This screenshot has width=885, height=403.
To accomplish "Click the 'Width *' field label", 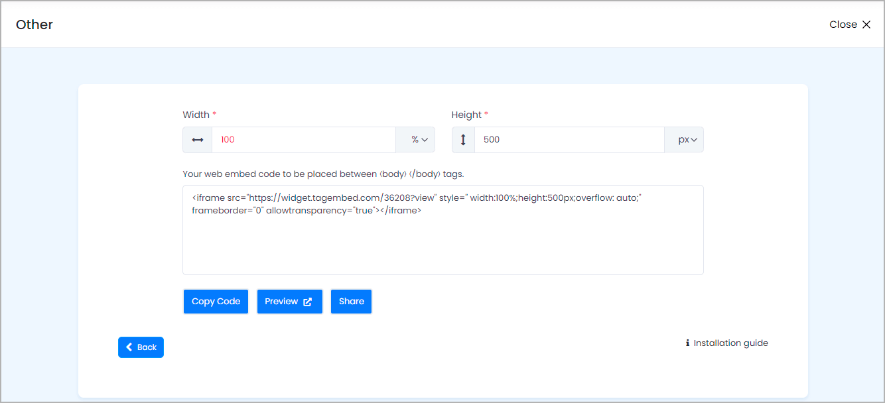I will coord(200,115).
